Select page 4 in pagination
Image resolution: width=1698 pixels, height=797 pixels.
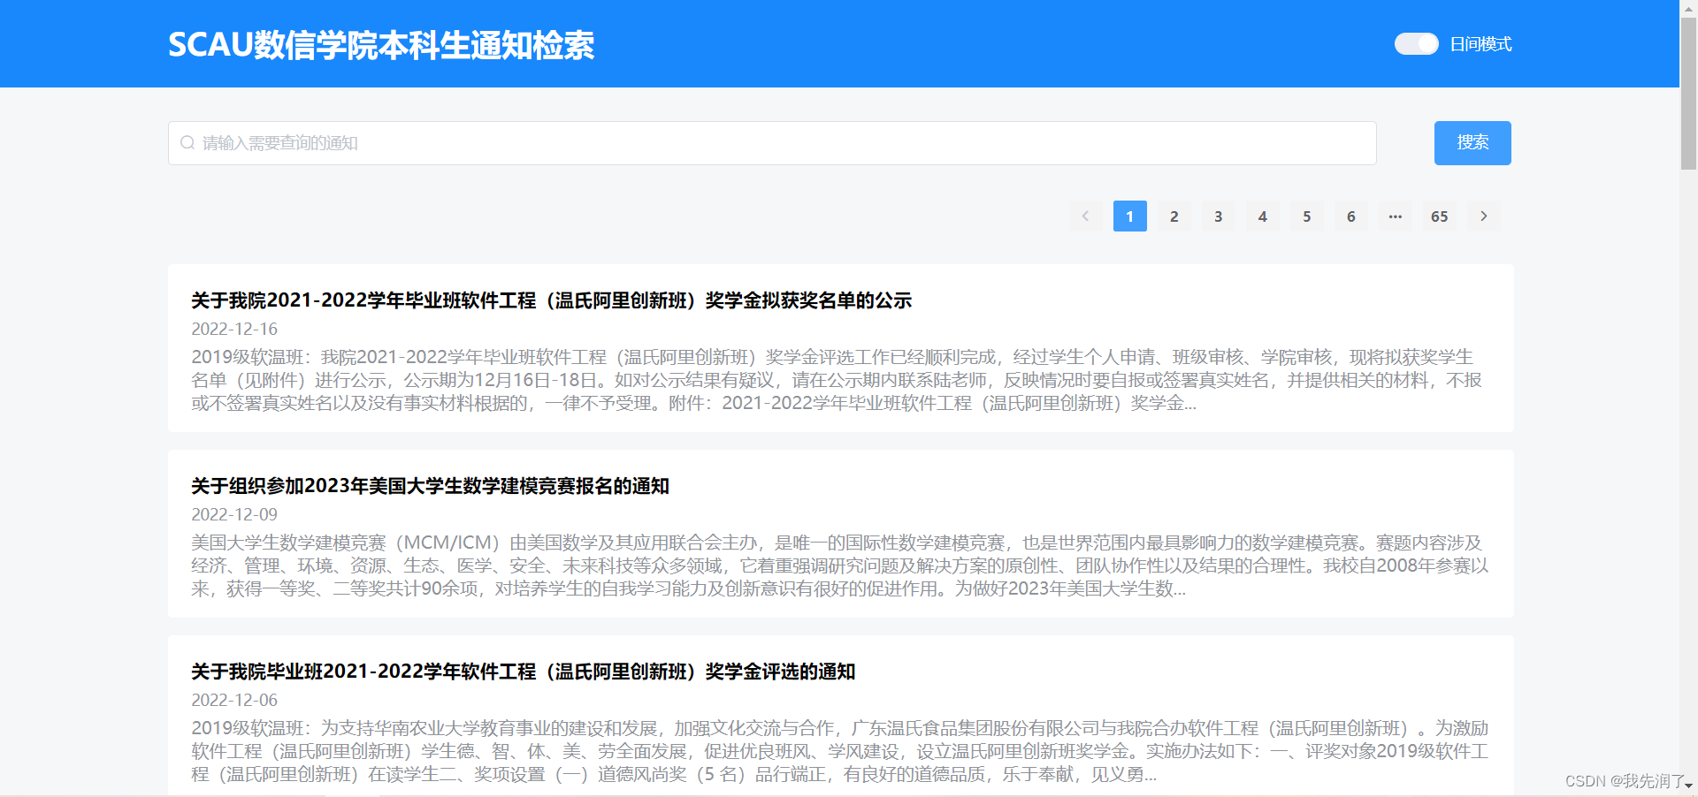click(x=1263, y=216)
